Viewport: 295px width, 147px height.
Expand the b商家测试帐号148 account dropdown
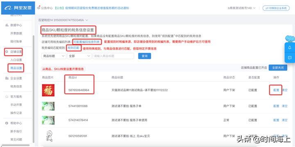coord(242,8)
